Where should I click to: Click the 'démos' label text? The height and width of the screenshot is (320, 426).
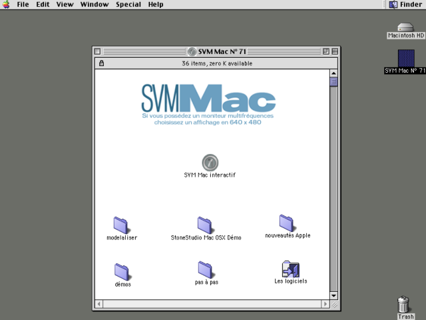coord(122,285)
